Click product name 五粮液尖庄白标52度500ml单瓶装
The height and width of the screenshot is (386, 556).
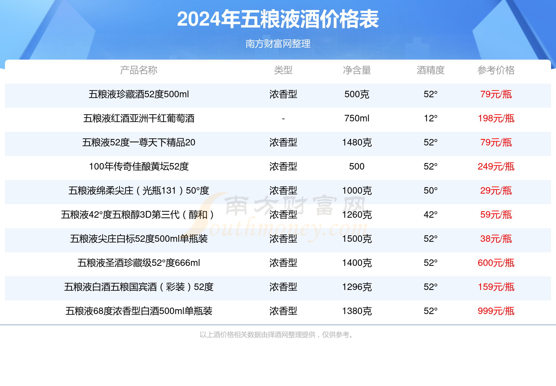(139, 239)
